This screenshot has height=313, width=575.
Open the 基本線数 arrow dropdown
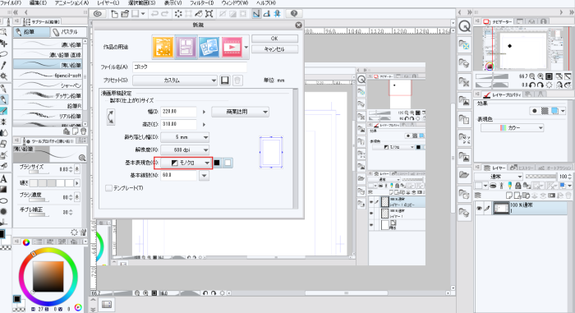(x=205, y=176)
